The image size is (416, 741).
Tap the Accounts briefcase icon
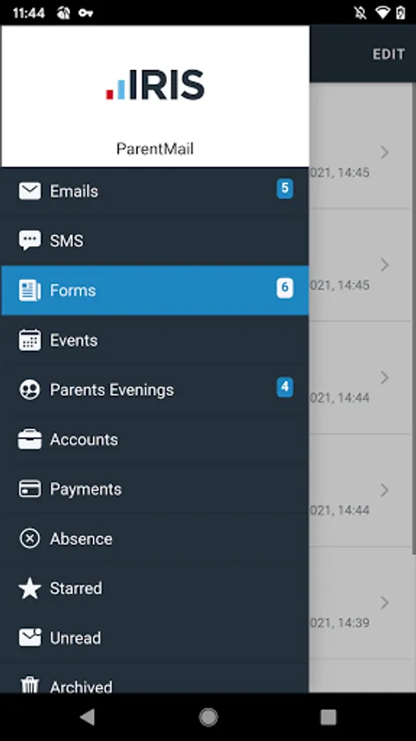30,440
